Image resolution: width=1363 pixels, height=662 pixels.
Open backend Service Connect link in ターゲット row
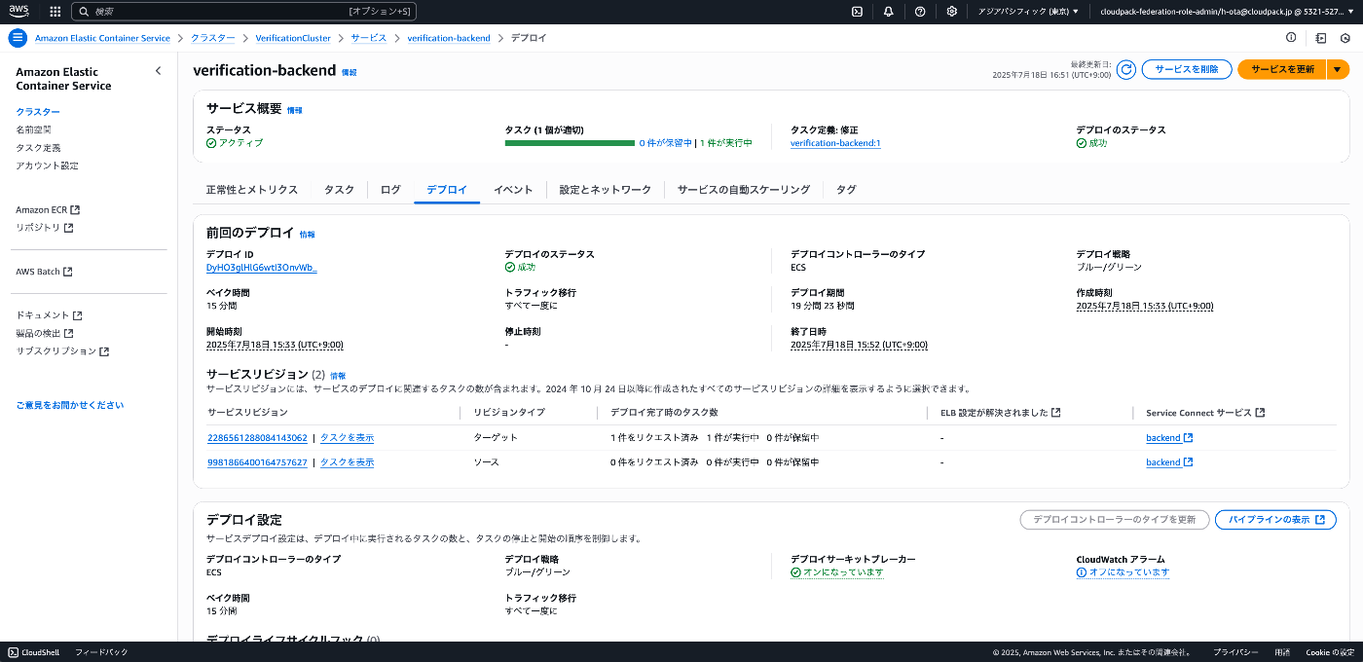1169,438
